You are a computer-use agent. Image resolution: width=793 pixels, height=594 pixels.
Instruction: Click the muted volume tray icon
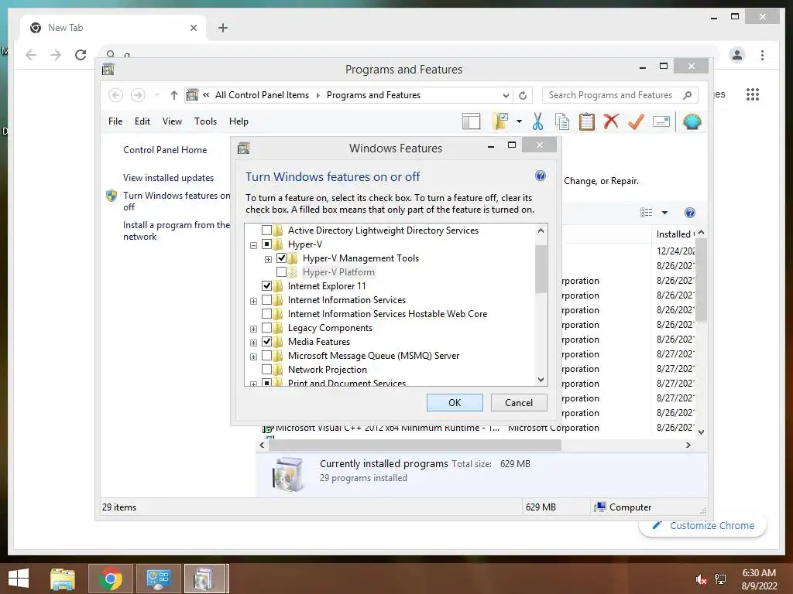coord(701,579)
